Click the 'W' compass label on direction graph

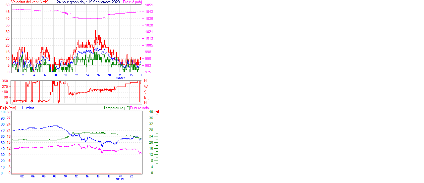(145, 87)
